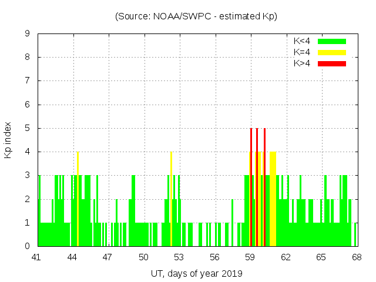Screen dimensions: 376x282
Task: Click the yellow bar between days 50 and 53
Action: click(x=171, y=200)
